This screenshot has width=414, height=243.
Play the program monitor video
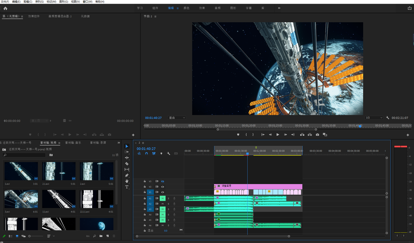278,134
